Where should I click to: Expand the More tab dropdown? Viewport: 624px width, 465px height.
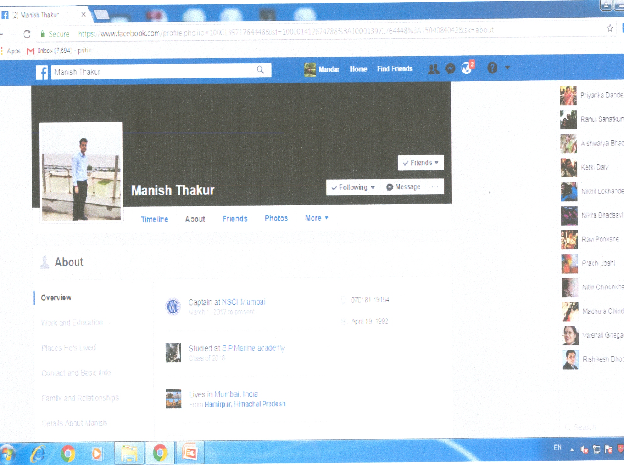[317, 218]
